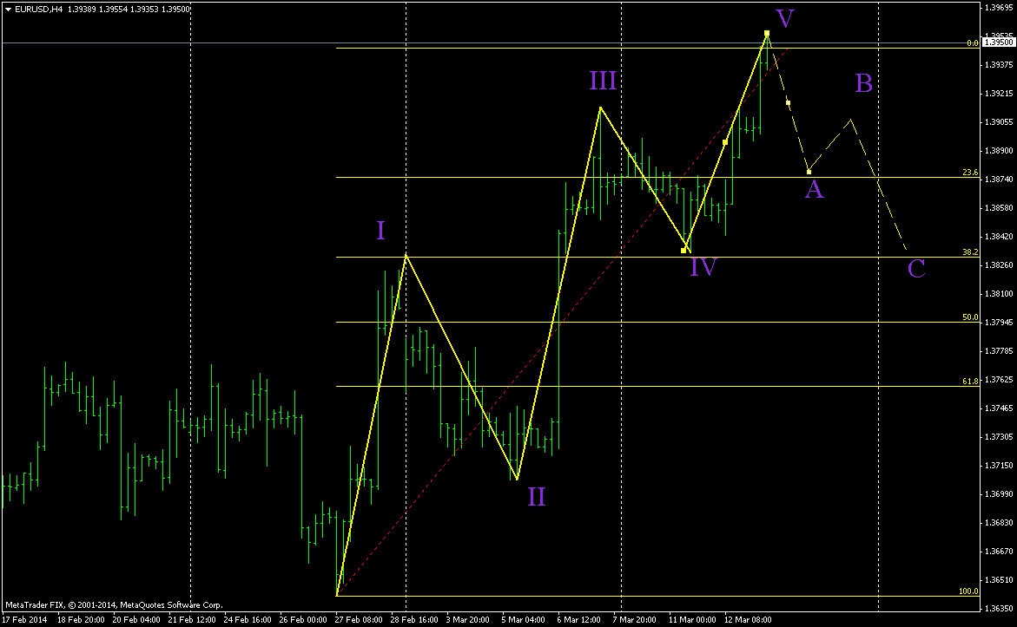1017x627 pixels.
Task: Click the 23.6 Fibonacci level label
Action: (x=970, y=173)
